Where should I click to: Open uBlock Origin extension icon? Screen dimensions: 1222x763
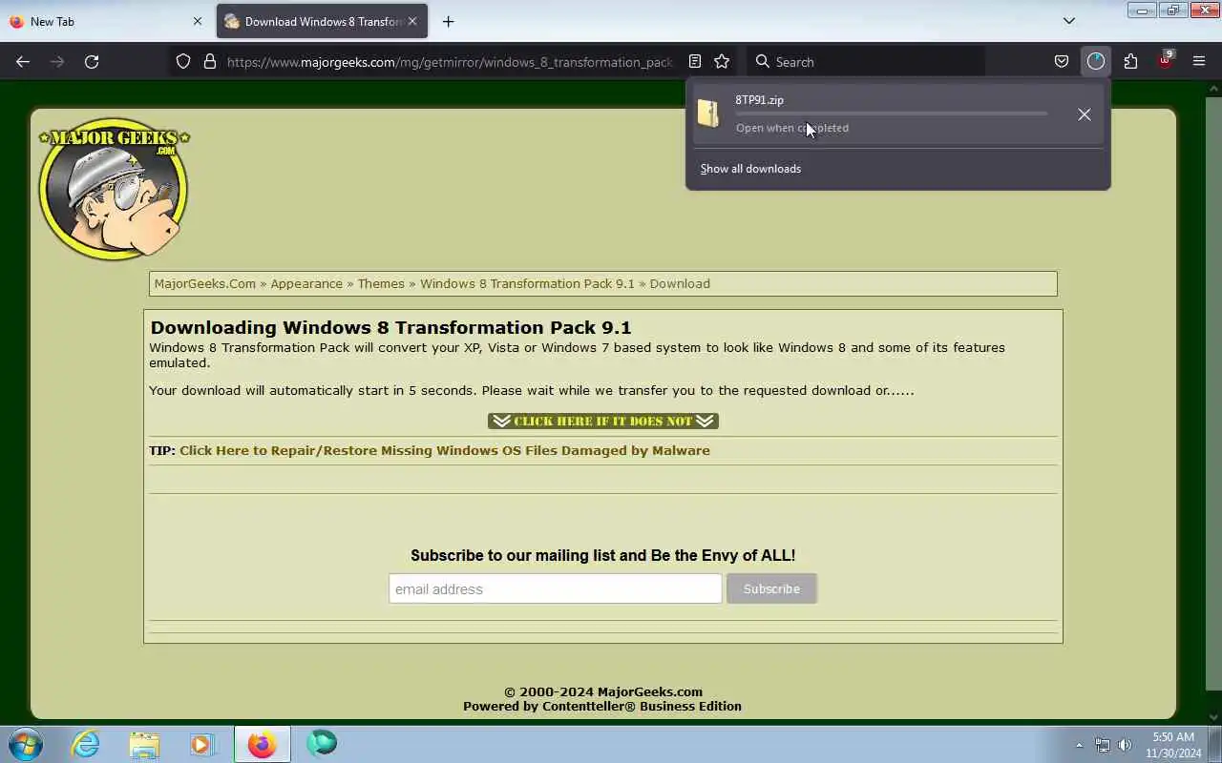tap(1165, 61)
